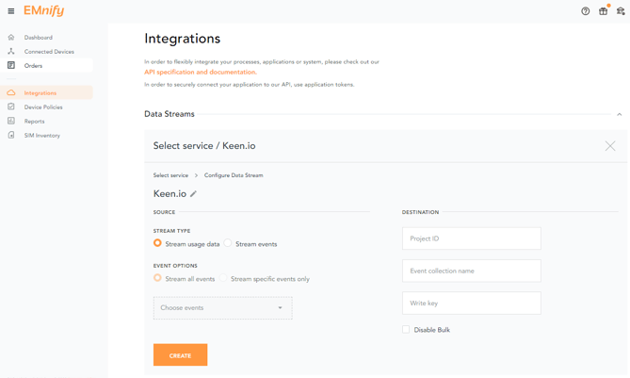Open Reports in the sidebar
The width and height of the screenshot is (630, 378).
coord(34,121)
